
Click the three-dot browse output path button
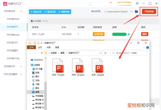coord(131,12)
